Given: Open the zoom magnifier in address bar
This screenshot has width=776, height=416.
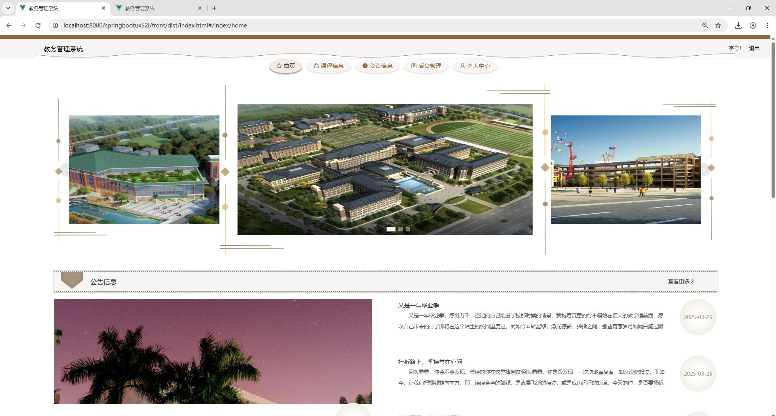Looking at the screenshot, I should pos(705,25).
